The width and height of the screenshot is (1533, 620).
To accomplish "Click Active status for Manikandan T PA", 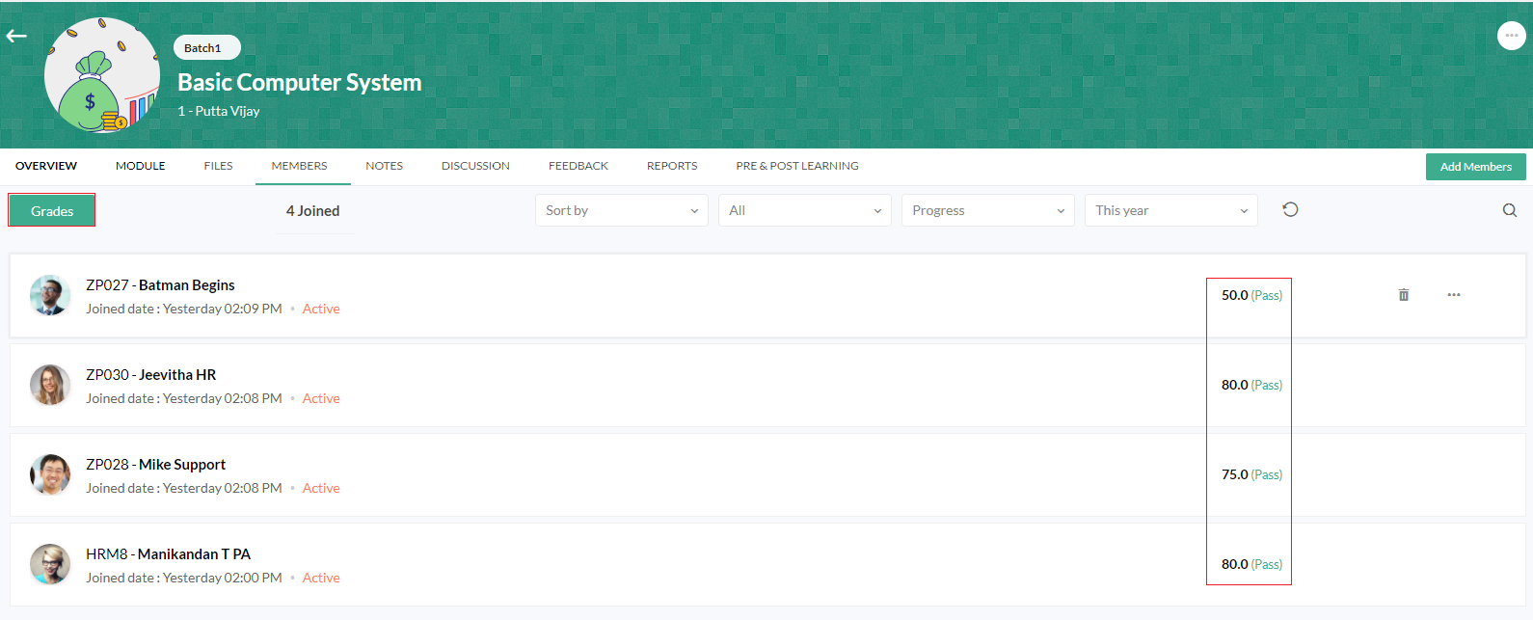I will (x=321, y=578).
